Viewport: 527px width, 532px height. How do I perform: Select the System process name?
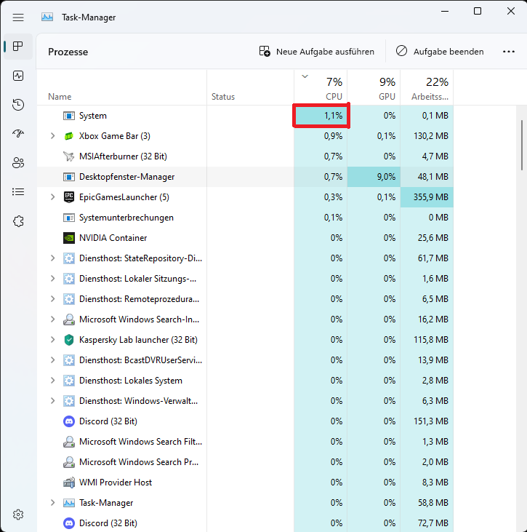click(x=93, y=116)
